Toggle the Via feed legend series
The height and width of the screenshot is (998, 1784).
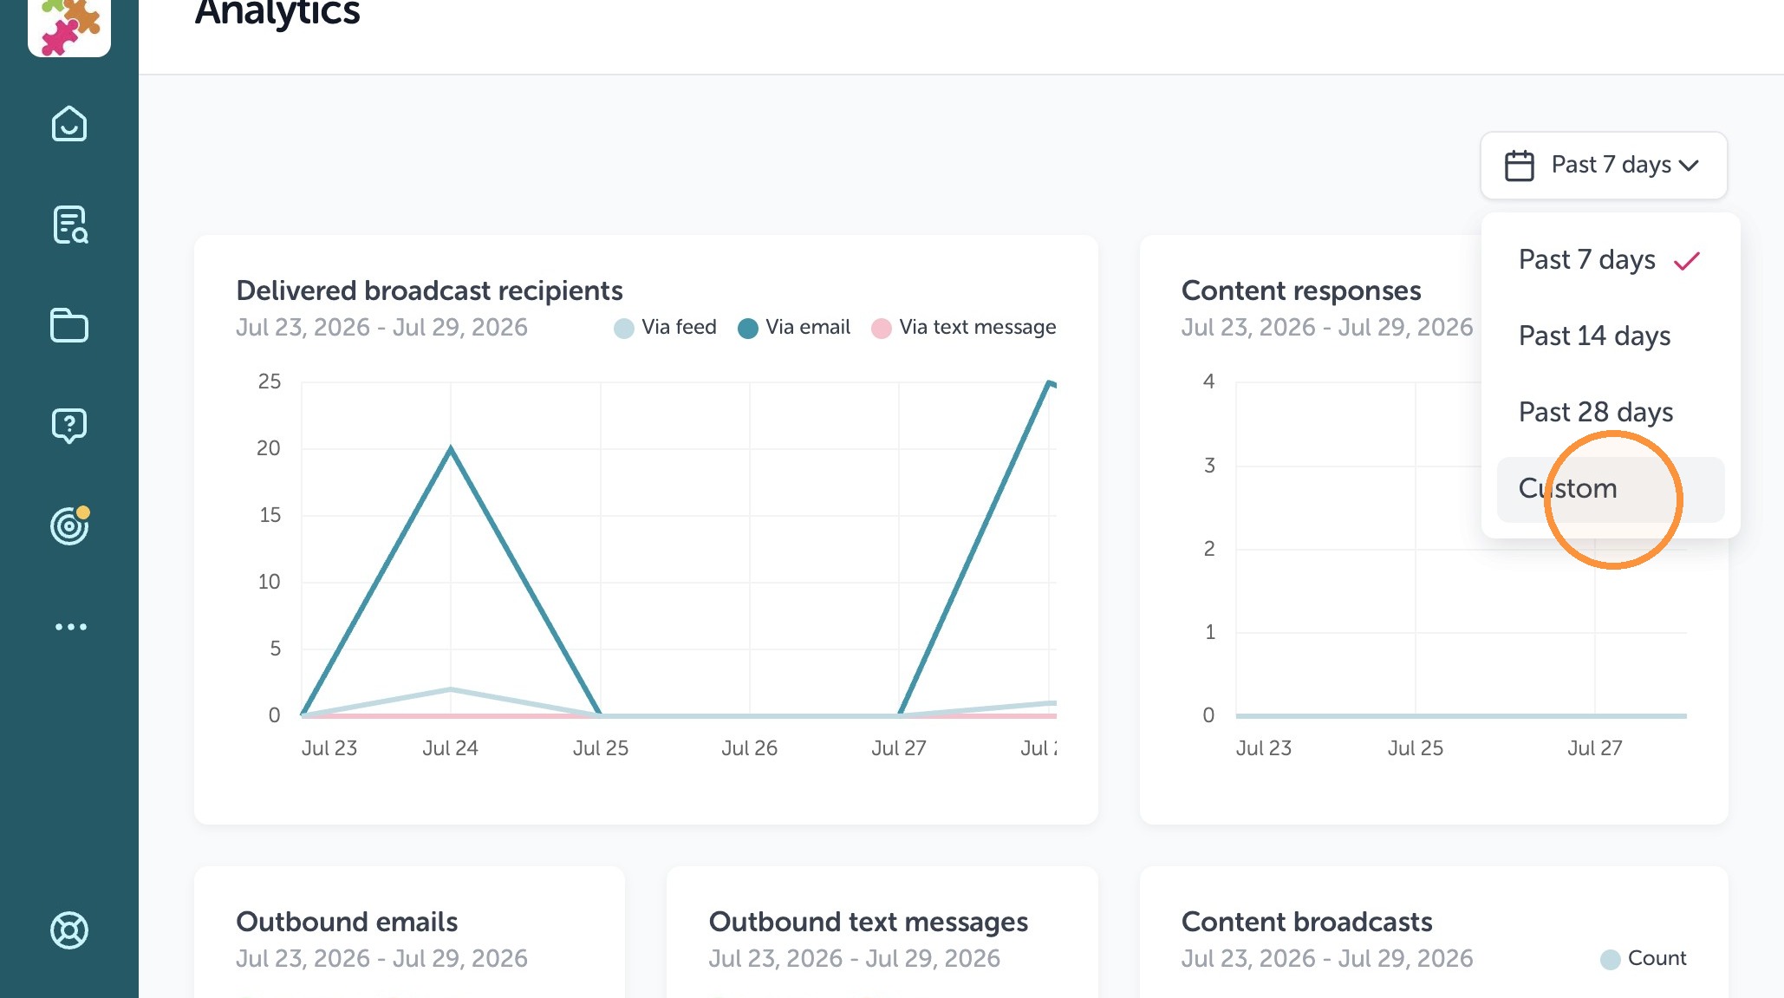click(665, 328)
